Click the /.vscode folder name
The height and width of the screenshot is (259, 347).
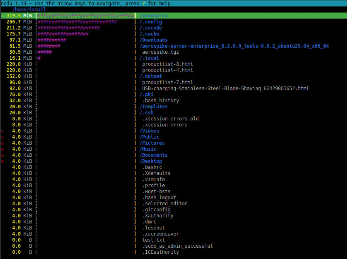coord(150,28)
